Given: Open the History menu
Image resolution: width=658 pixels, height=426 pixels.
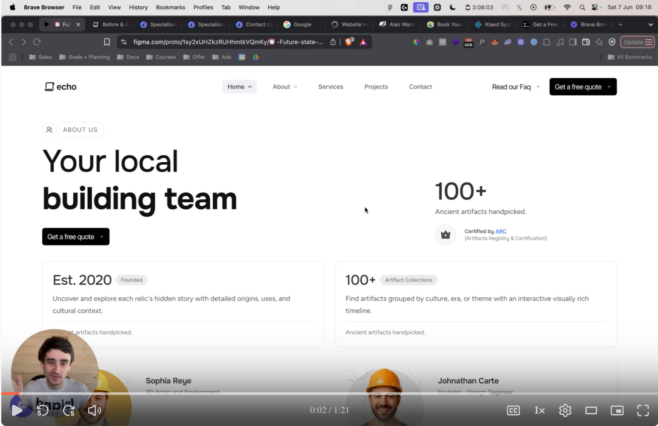Looking at the screenshot, I should (x=138, y=7).
